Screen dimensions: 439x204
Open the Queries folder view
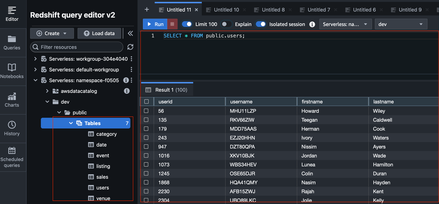point(12,43)
